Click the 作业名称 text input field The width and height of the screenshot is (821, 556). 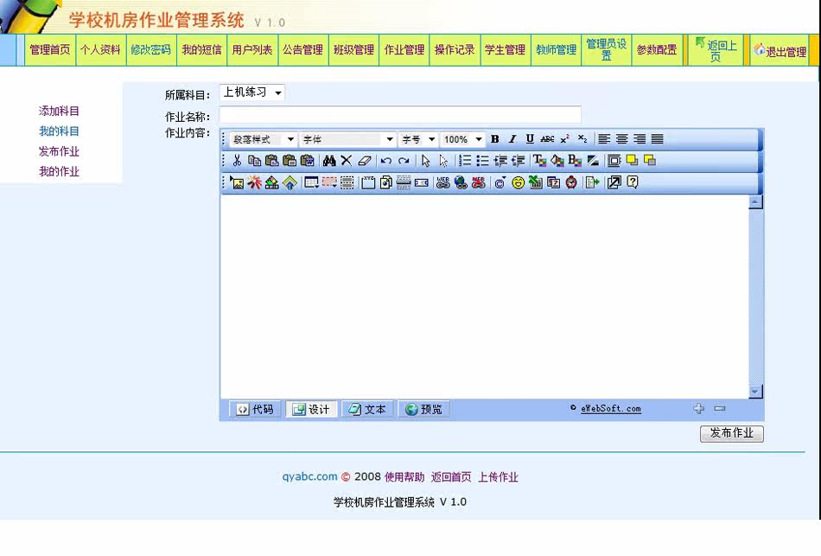pyautogui.click(x=400, y=114)
